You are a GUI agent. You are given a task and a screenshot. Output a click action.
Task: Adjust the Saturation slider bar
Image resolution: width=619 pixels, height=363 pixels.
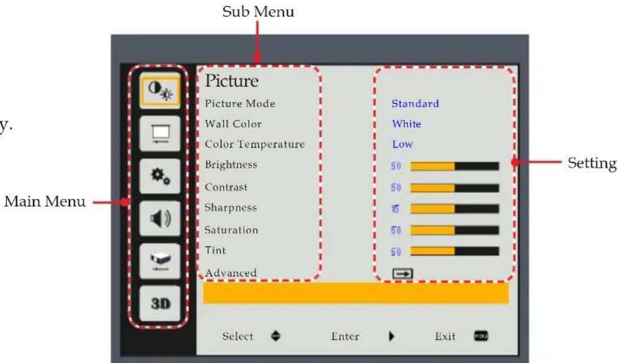click(455, 230)
